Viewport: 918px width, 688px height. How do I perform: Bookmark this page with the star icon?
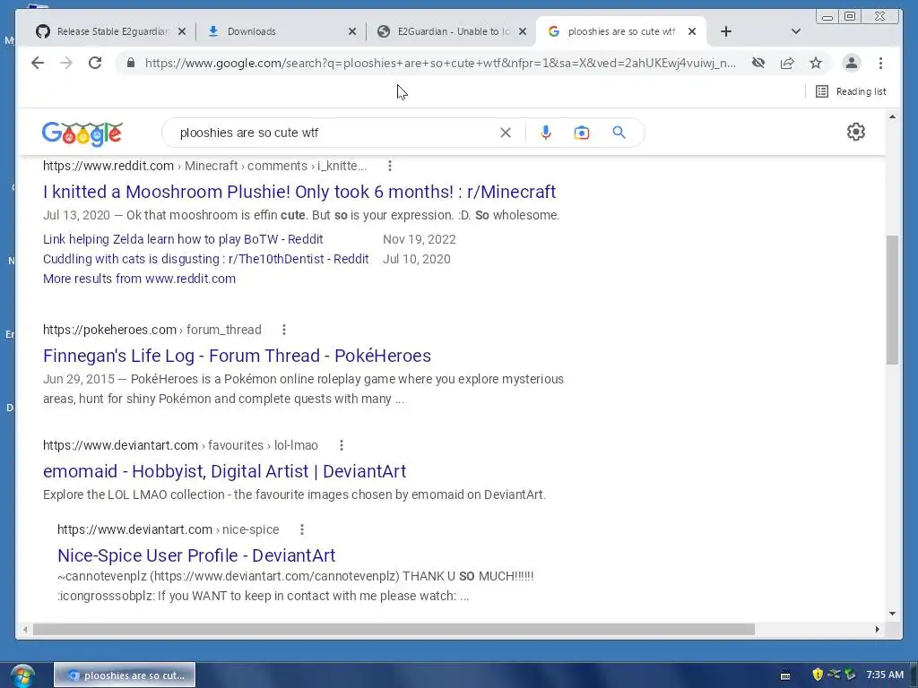point(816,64)
